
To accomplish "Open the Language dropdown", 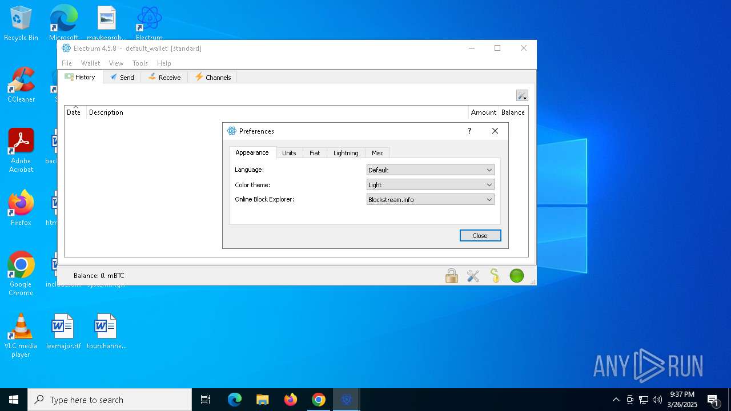I will 430,170.
